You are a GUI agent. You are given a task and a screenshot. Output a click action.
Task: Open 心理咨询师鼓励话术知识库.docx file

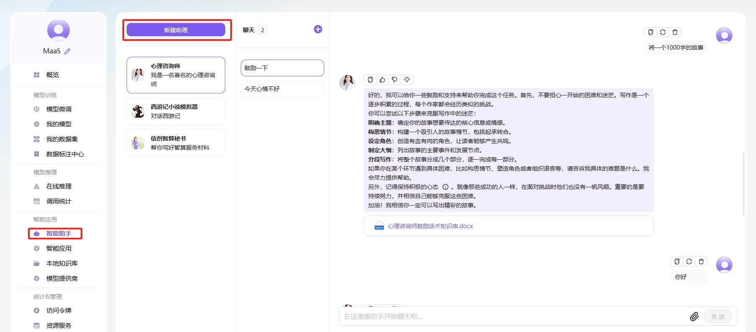point(430,226)
